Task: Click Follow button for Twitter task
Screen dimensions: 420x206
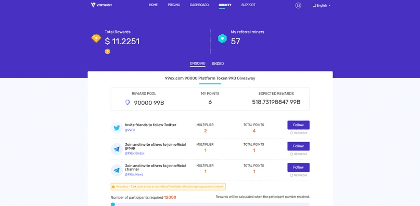Action: (x=298, y=125)
